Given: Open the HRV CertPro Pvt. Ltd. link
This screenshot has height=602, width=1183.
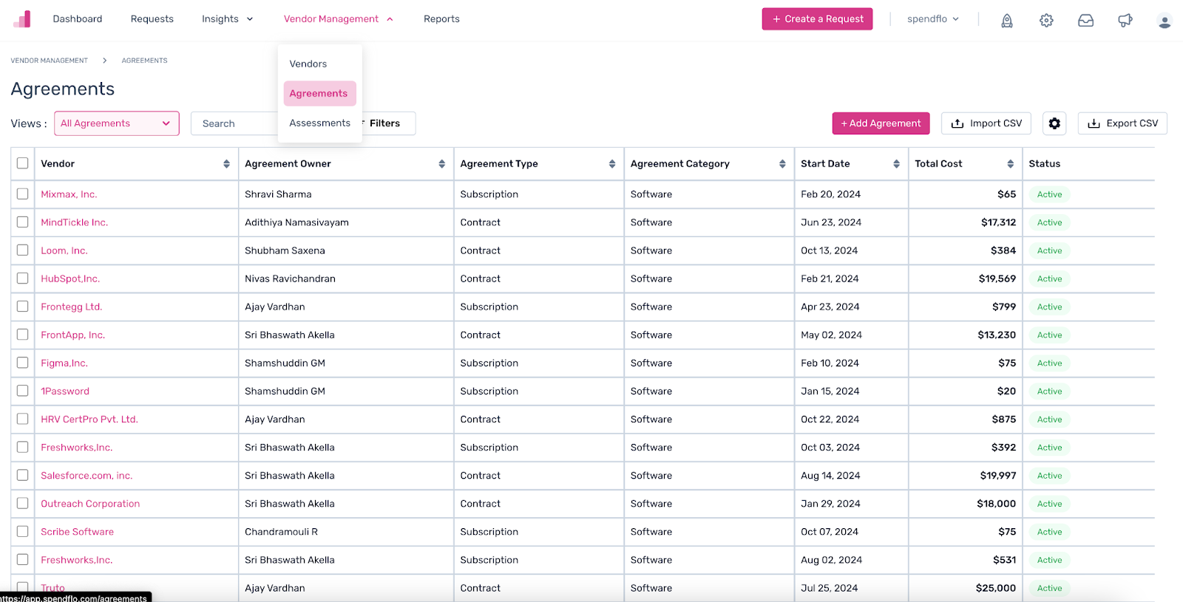Looking at the screenshot, I should [x=89, y=420].
